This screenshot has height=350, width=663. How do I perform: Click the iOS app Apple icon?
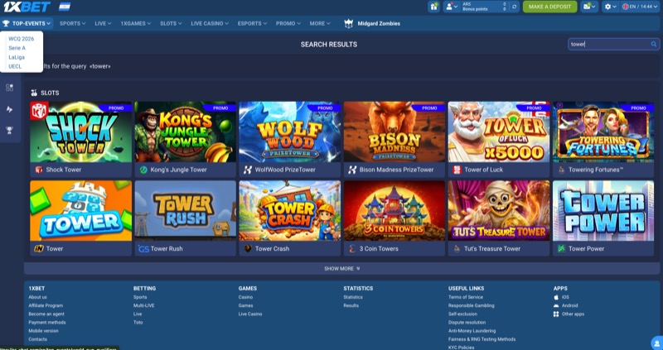(556, 297)
